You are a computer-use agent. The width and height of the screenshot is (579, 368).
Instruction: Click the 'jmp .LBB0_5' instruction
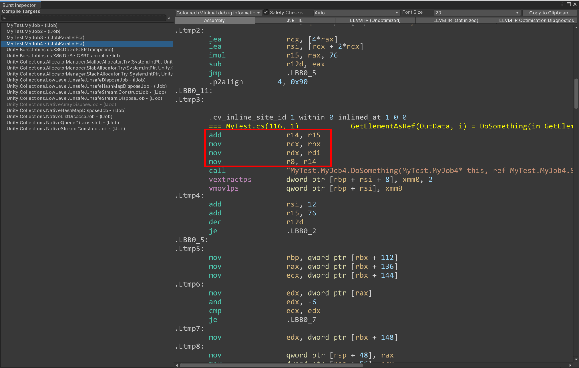(x=262, y=73)
